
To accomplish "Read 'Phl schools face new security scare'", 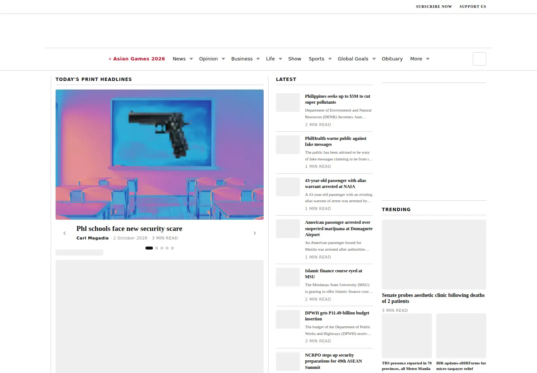I will point(129,229).
